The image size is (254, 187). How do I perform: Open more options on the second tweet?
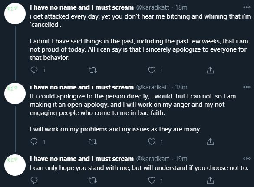(247, 87)
